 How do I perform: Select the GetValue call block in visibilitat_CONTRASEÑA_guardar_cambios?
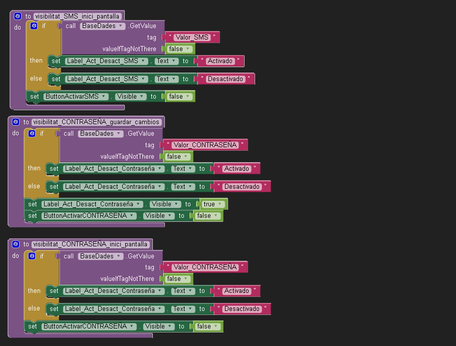[x=140, y=134]
